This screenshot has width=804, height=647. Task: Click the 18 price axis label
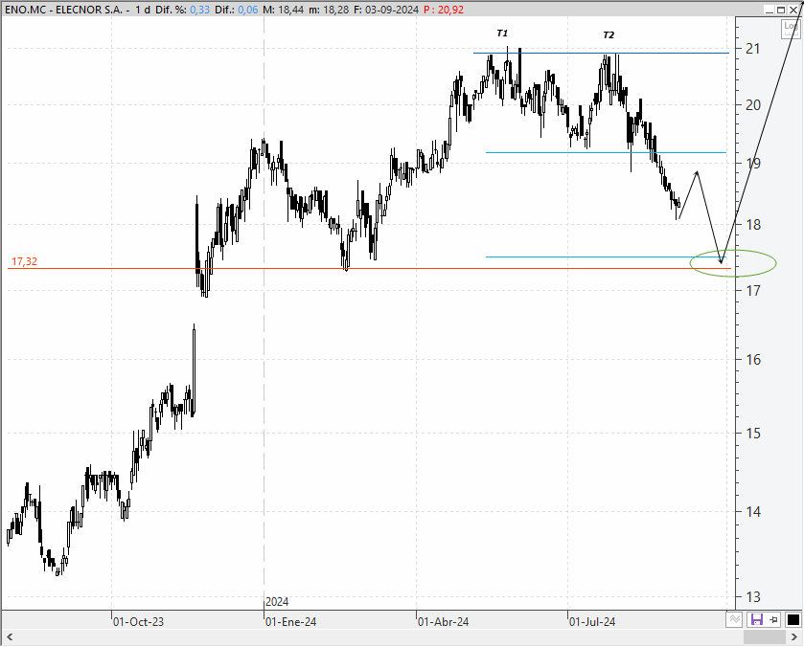point(752,224)
